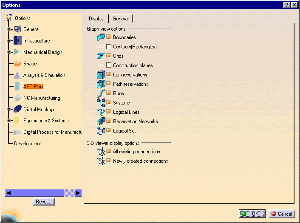Expand the Mechanical Design tree node
The height and width of the screenshot is (223, 300).
(x=9, y=52)
